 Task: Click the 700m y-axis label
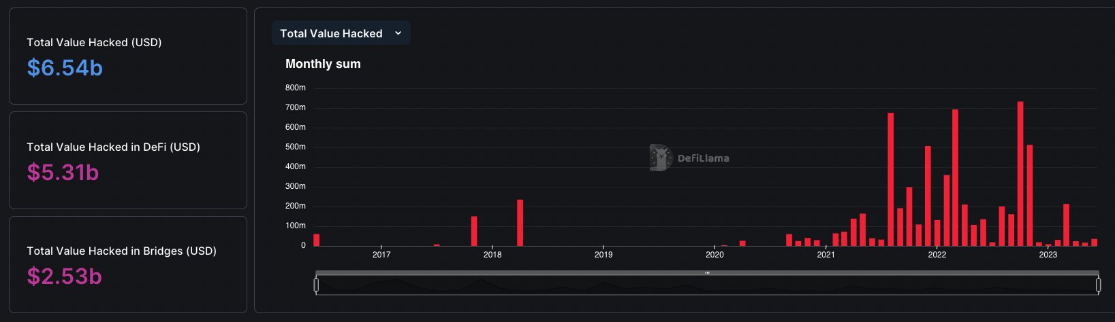point(296,107)
